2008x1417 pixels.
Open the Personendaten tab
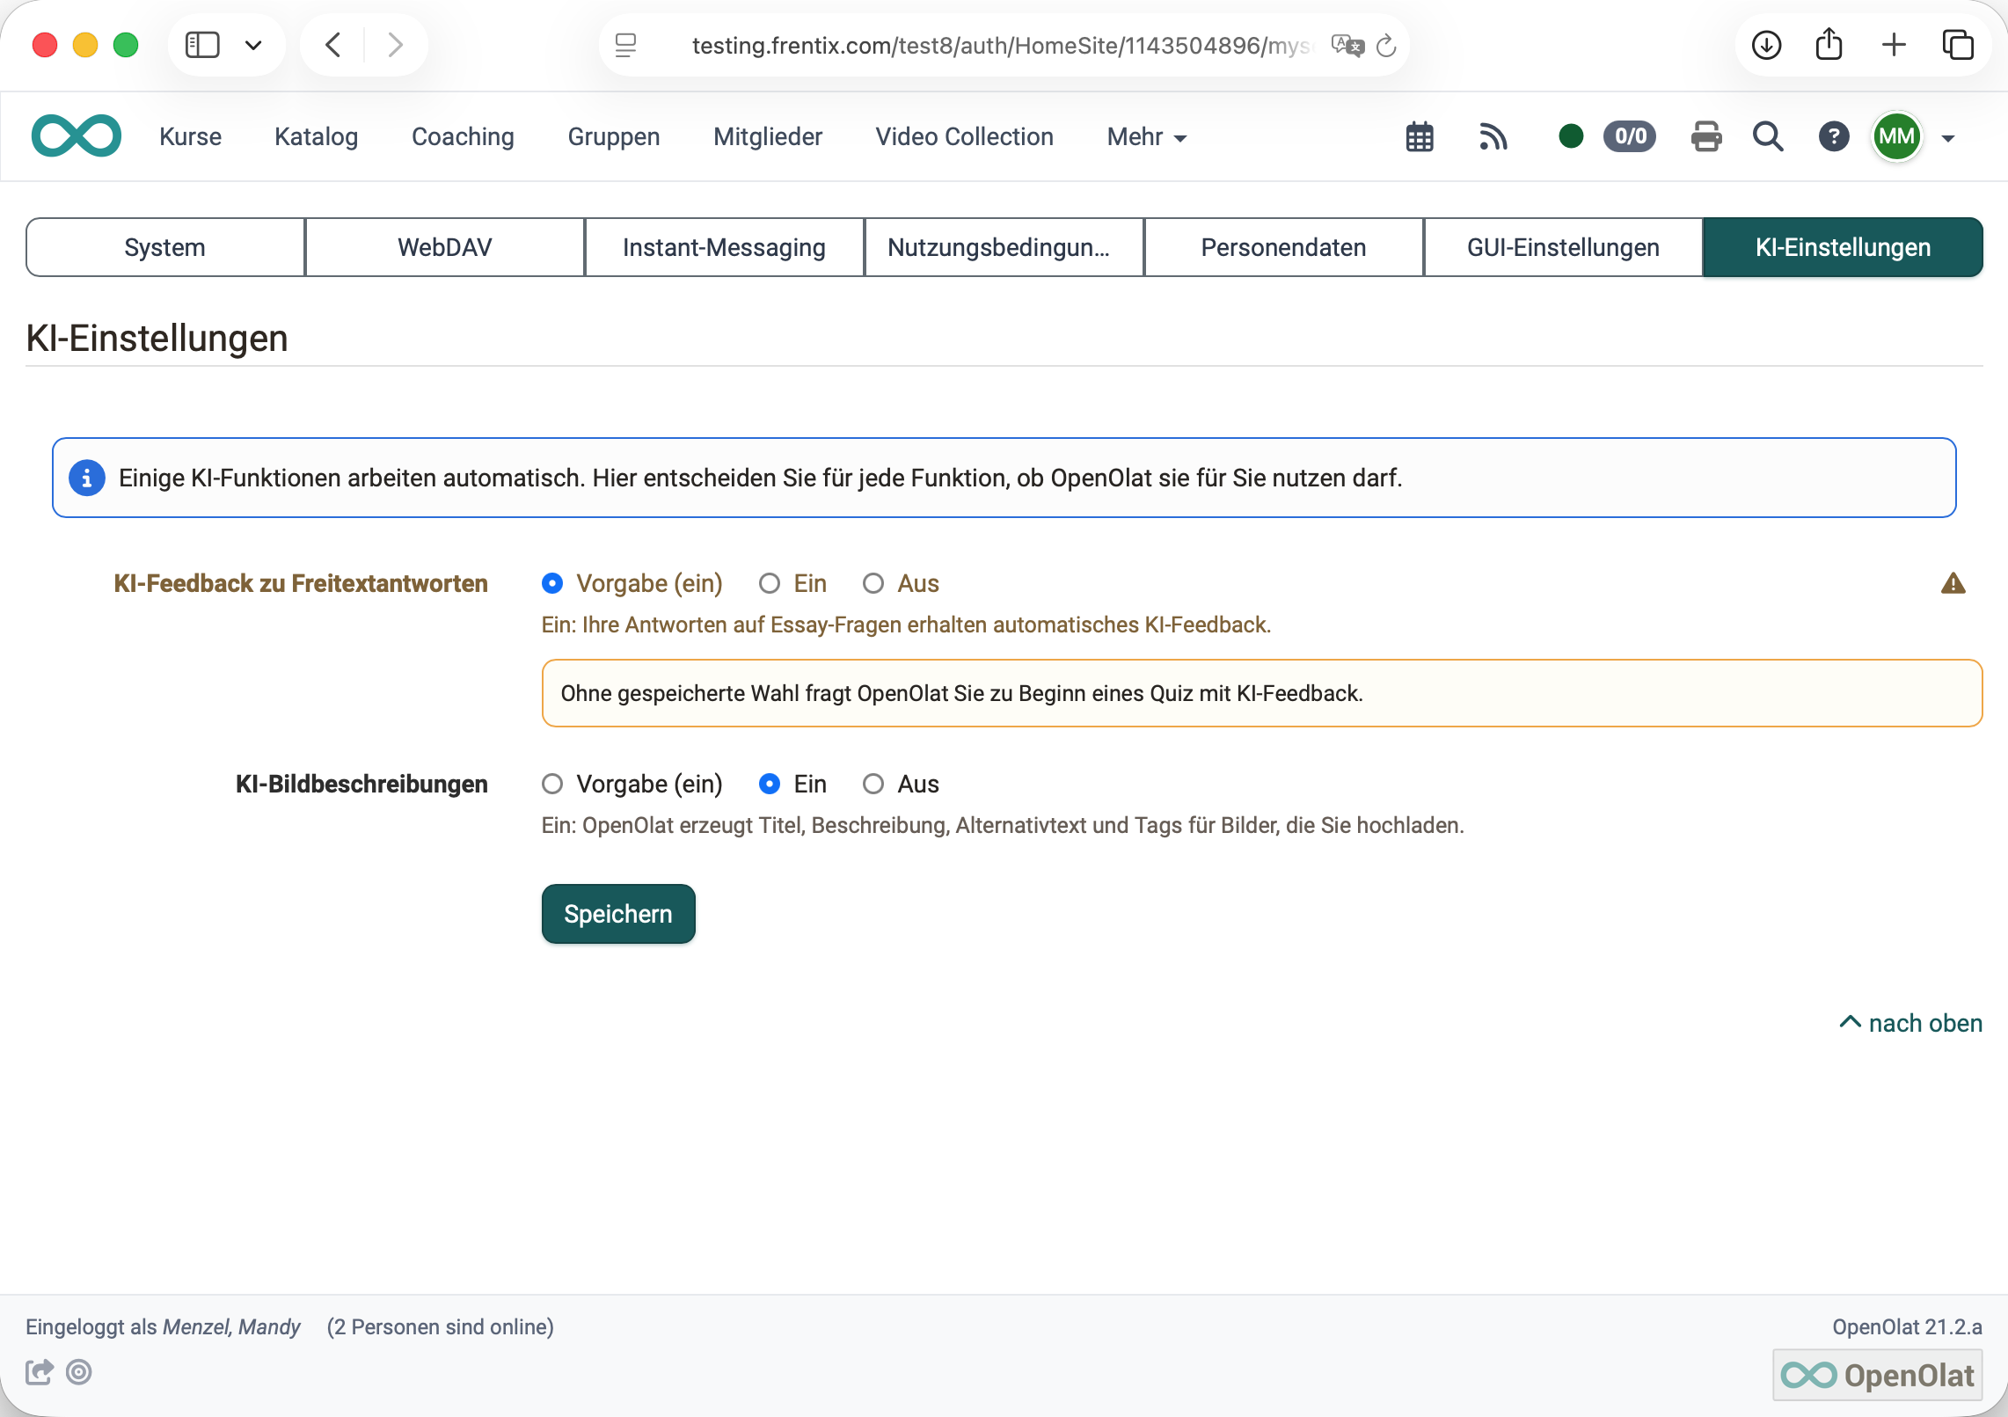pos(1283,247)
